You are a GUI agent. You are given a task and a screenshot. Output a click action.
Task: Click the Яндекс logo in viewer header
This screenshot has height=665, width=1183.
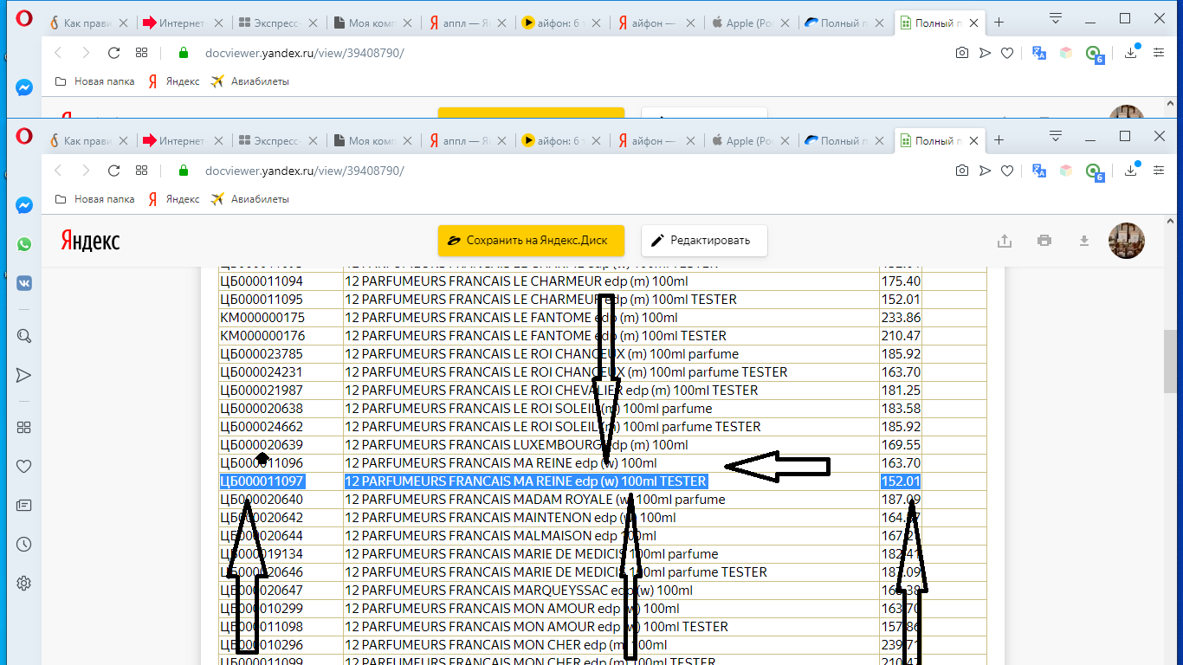(x=90, y=241)
